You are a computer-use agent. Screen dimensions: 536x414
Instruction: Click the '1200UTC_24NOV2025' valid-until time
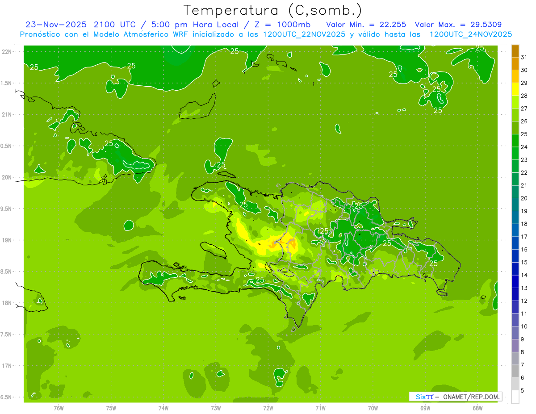[x=471, y=34]
